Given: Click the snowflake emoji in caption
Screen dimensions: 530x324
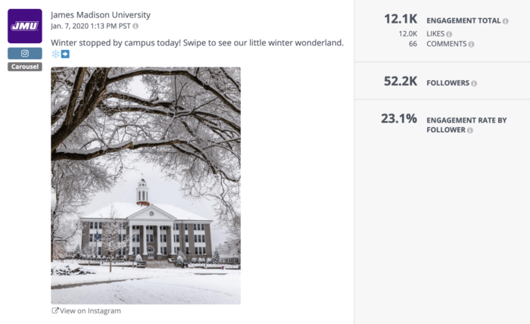Looking at the screenshot, I should point(55,55).
